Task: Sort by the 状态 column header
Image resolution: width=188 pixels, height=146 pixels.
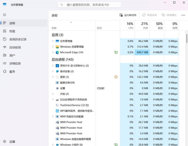Action: pyautogui.click(x=108, y=25)
